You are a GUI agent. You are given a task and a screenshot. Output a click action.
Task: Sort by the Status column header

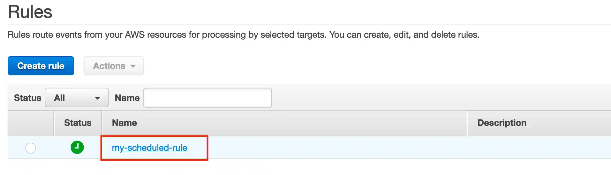coord(78,123)
